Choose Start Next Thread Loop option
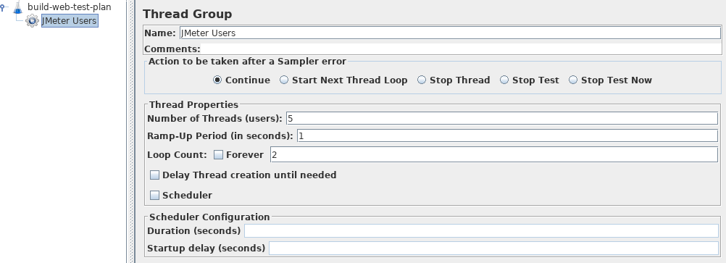This screenshot has height=263, width=726. 284,80
